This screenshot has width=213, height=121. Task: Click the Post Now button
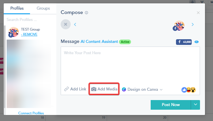[x=171, y=105]
